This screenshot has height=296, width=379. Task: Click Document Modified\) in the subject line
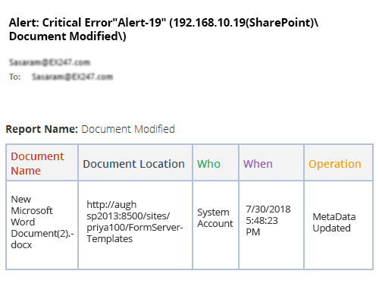67,36
